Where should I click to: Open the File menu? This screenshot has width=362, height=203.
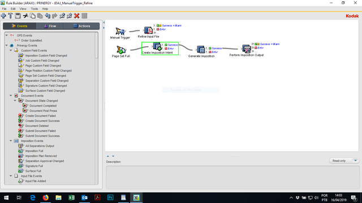tap(4, 9)
